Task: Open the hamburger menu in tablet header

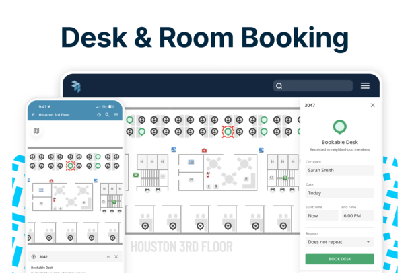Action: point(365,86)
